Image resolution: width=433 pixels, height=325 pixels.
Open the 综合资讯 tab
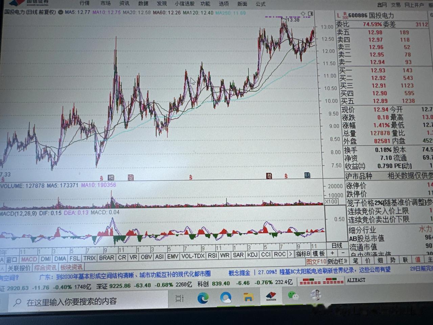45,267
